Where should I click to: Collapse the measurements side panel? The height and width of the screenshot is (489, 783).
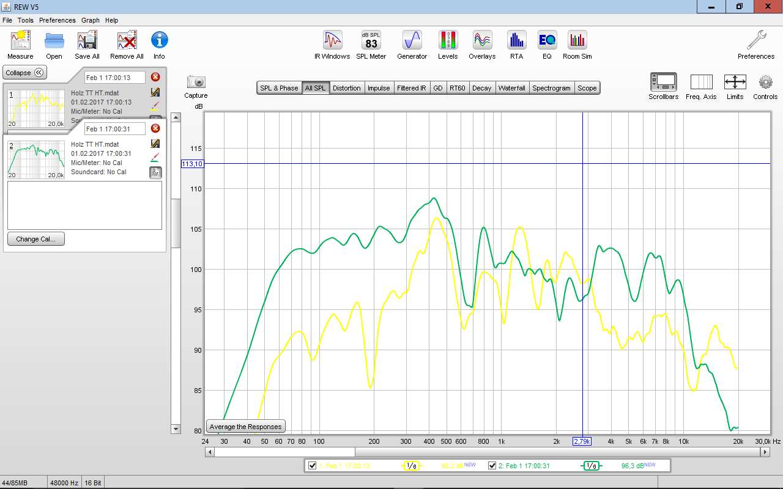(24, 73)
